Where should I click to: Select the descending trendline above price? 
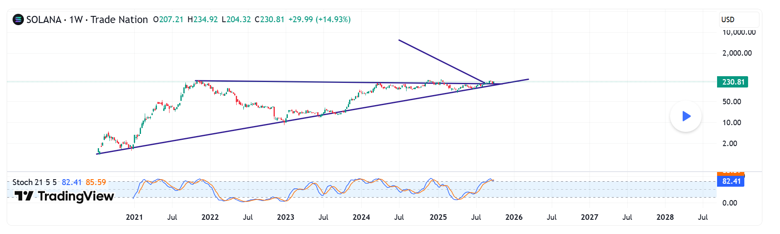point(441,61)
